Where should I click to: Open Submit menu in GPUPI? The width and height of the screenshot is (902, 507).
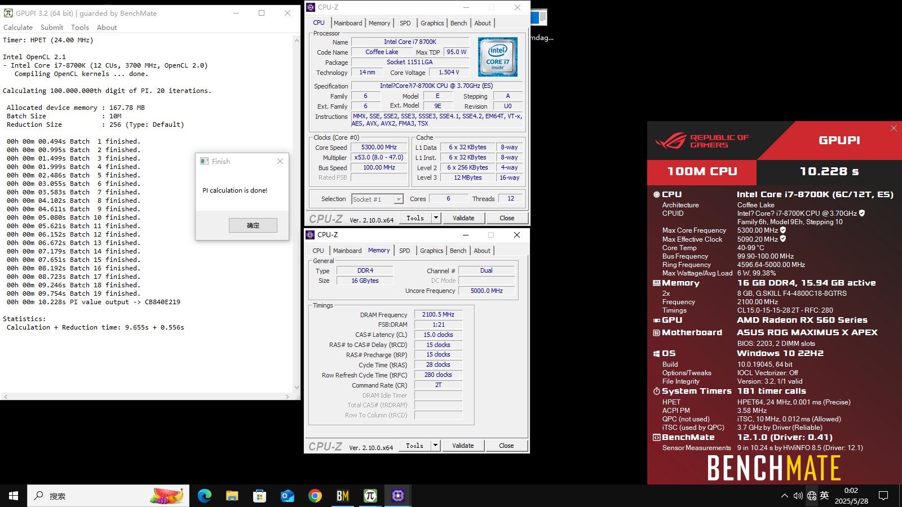pos(52,27)
